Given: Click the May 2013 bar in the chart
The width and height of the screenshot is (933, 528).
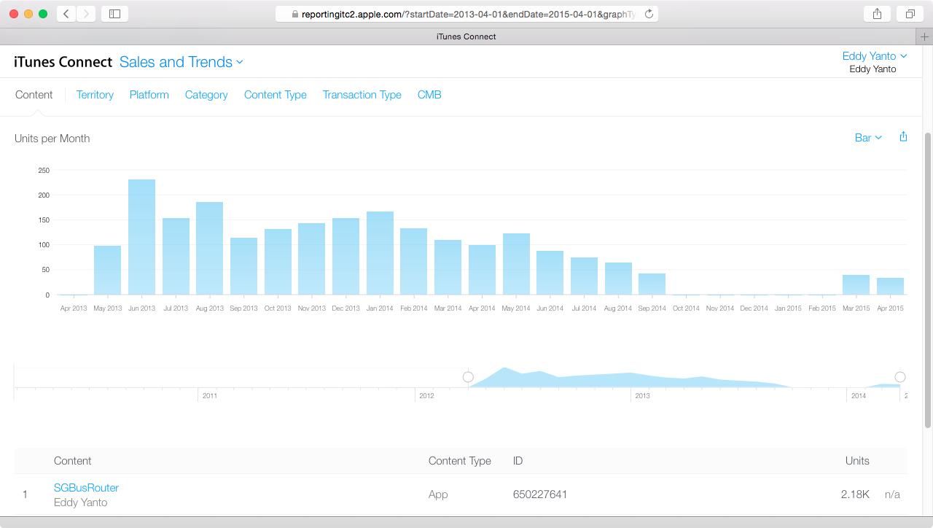Looking at the screenshot, I should click(108, 271).
